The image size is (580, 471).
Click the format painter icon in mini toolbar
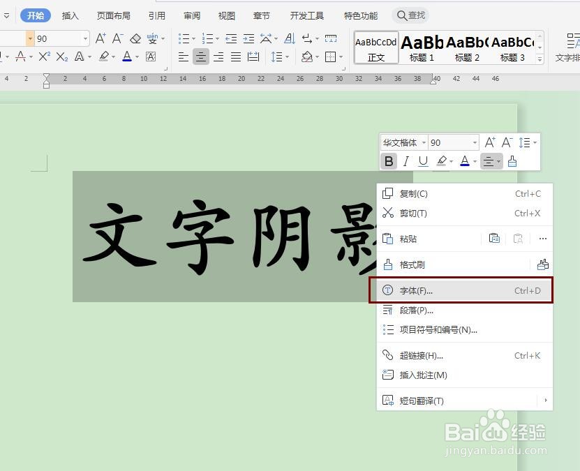(x=512, y=161)
